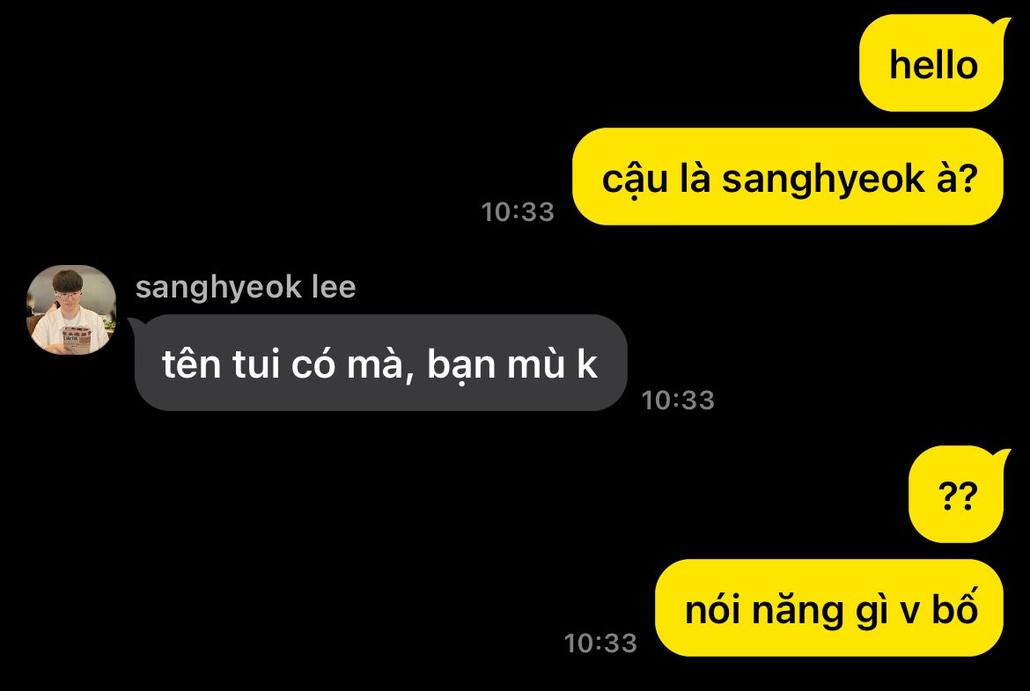Click the word 'lee' in the sender name

click(x=334, y=287)
